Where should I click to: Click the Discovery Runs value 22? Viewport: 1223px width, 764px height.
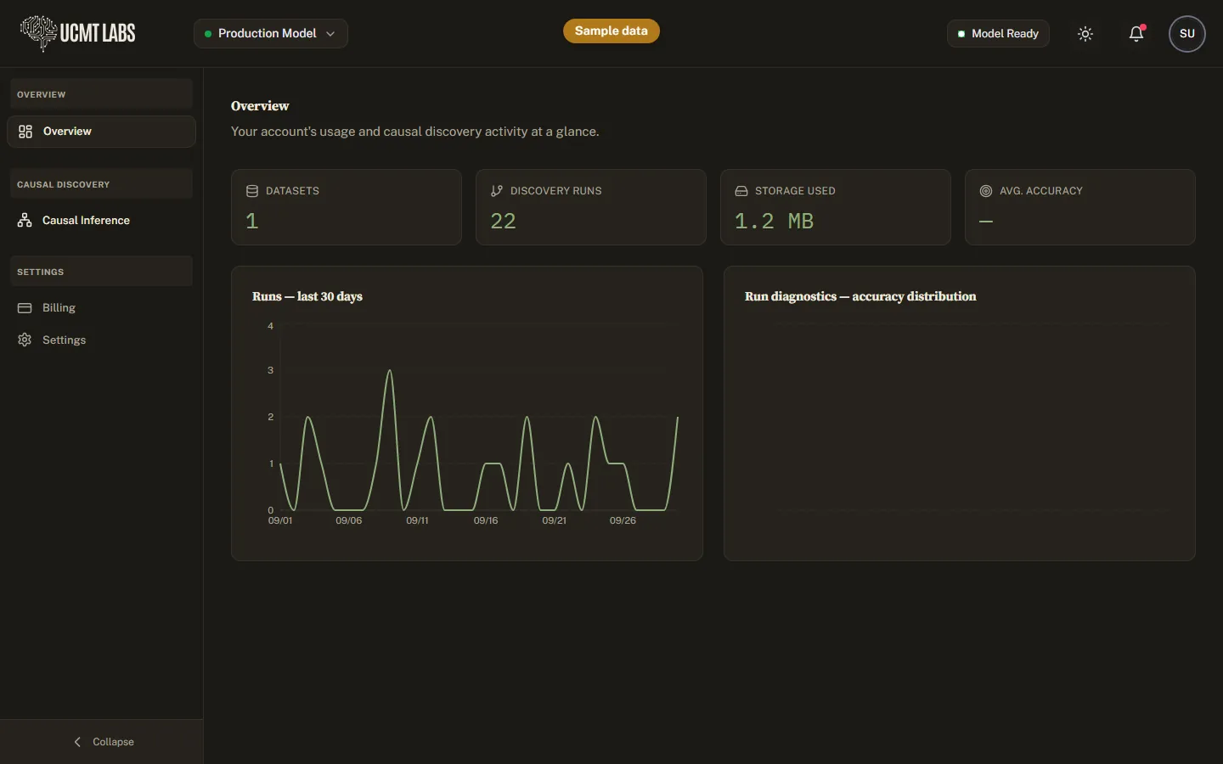pos(504,222)
